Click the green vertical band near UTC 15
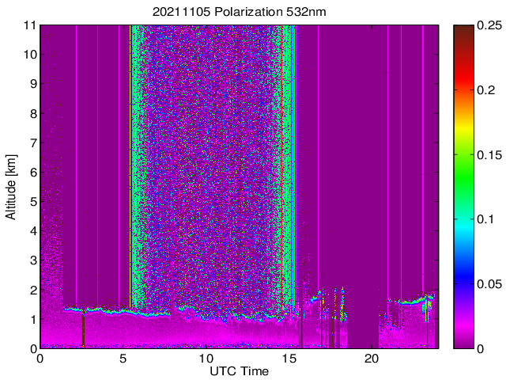Image resolution: width=506 pixels, height=380 pixels. coord(289,166)
